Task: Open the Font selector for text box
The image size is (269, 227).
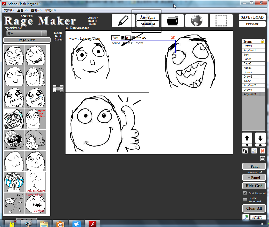Action: [115, 38]
